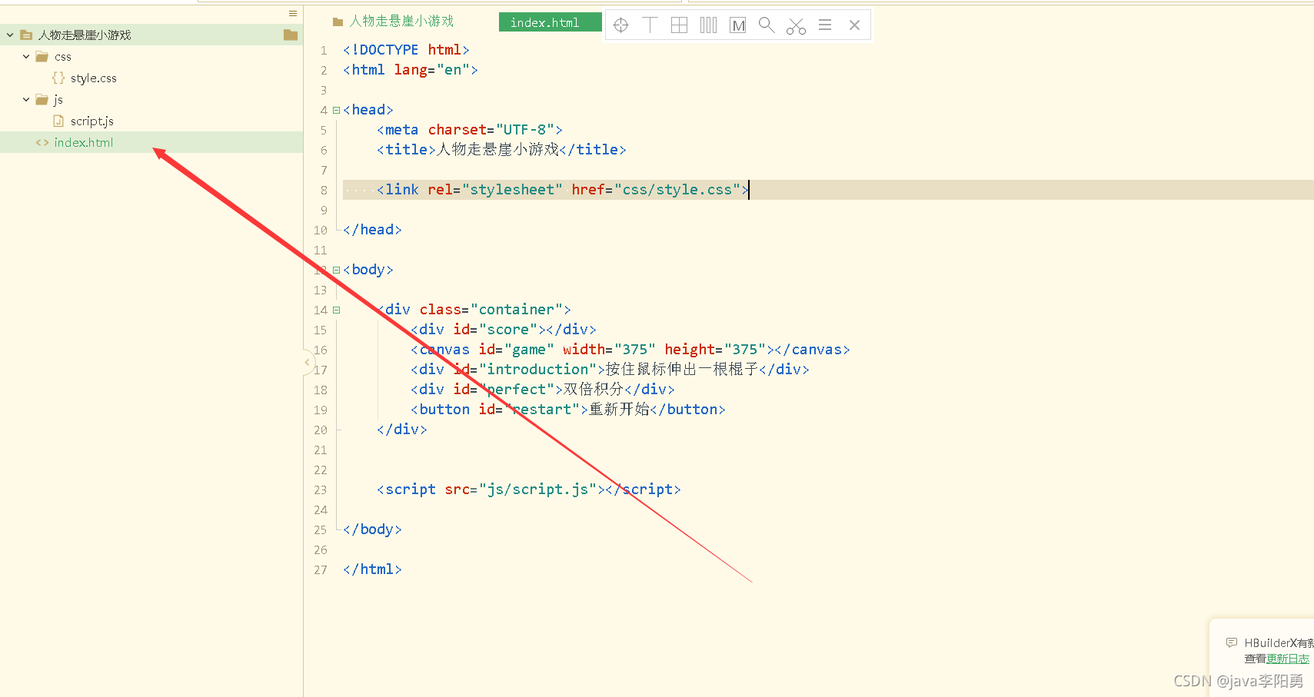Click the HBuilderX update notification text
The width and height of the screenshot is (1314, 697).
point(1279,642)
